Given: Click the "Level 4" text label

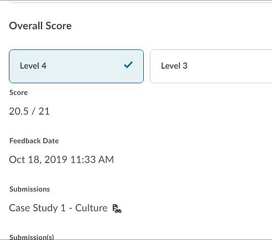Looking at the screenshot, I should click(33, 66).
